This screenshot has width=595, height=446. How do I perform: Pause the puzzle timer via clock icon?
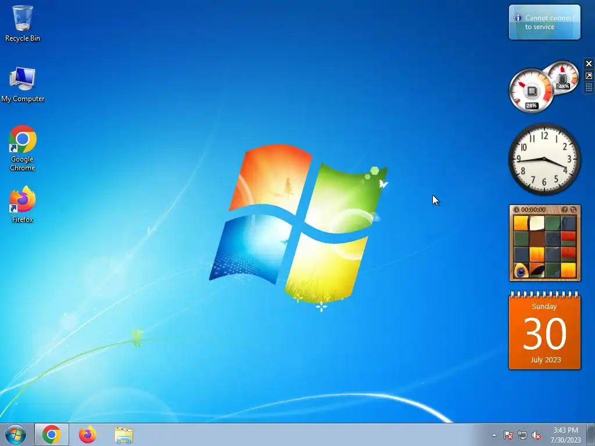(516, 210)
